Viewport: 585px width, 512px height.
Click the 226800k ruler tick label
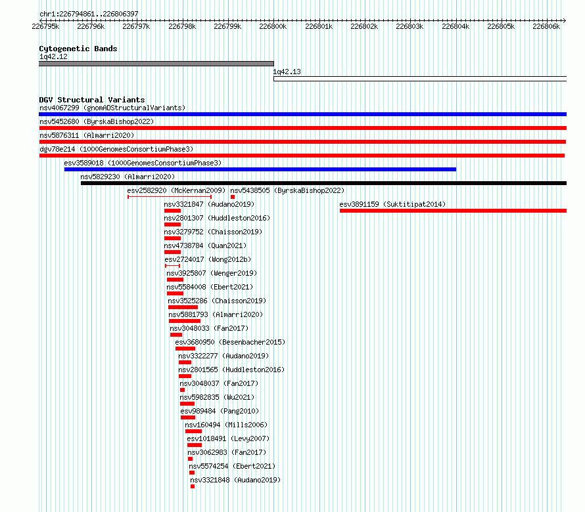click(273, 26)
